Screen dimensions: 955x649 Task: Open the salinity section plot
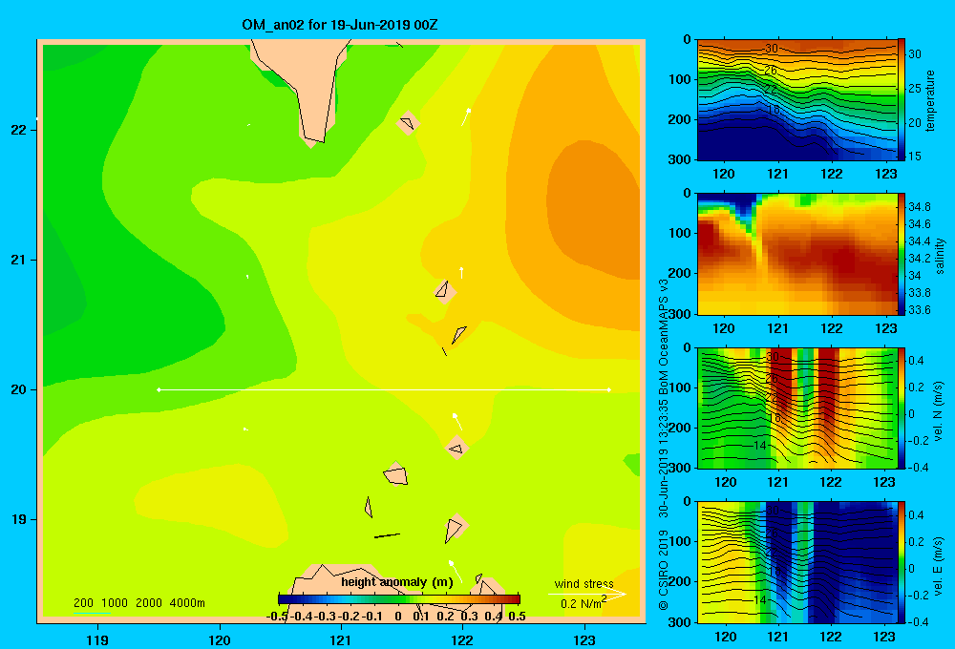(x=797, y=254)
